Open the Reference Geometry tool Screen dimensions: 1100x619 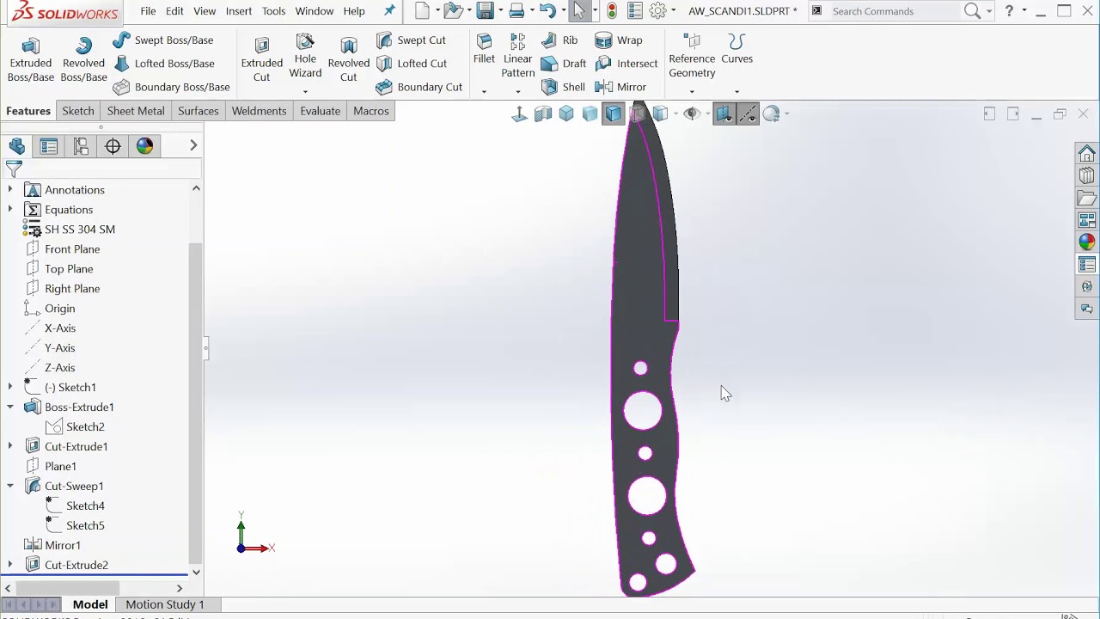pos(692,57)
